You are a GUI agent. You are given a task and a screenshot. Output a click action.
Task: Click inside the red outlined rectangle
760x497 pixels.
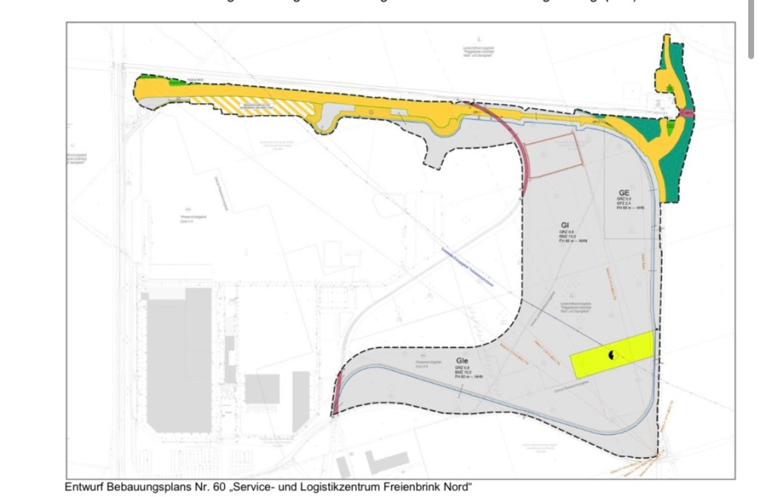click(x=552, y=157)
